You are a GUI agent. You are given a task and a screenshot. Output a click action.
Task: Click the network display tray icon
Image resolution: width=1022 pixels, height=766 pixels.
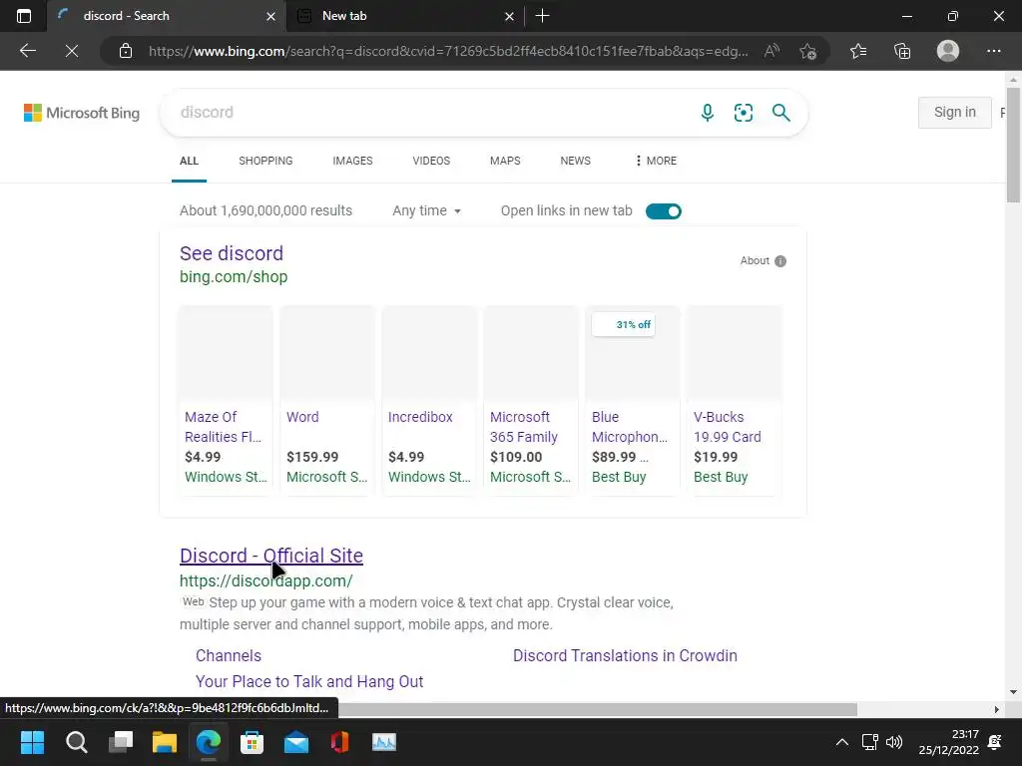tap(869, 742)
